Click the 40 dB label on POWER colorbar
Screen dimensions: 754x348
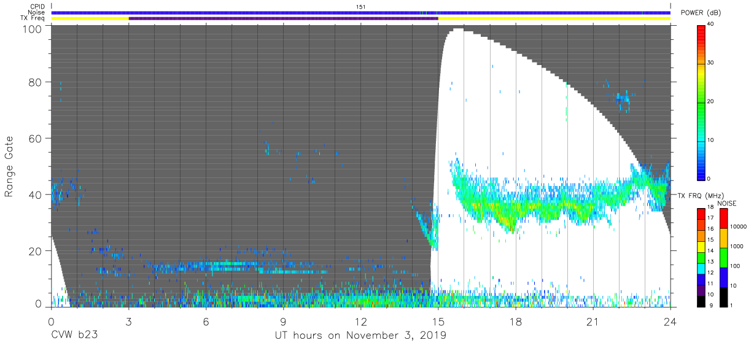[x=711, y=25]
